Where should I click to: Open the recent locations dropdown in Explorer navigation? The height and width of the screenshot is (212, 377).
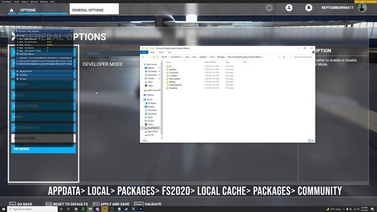point(150,57)
